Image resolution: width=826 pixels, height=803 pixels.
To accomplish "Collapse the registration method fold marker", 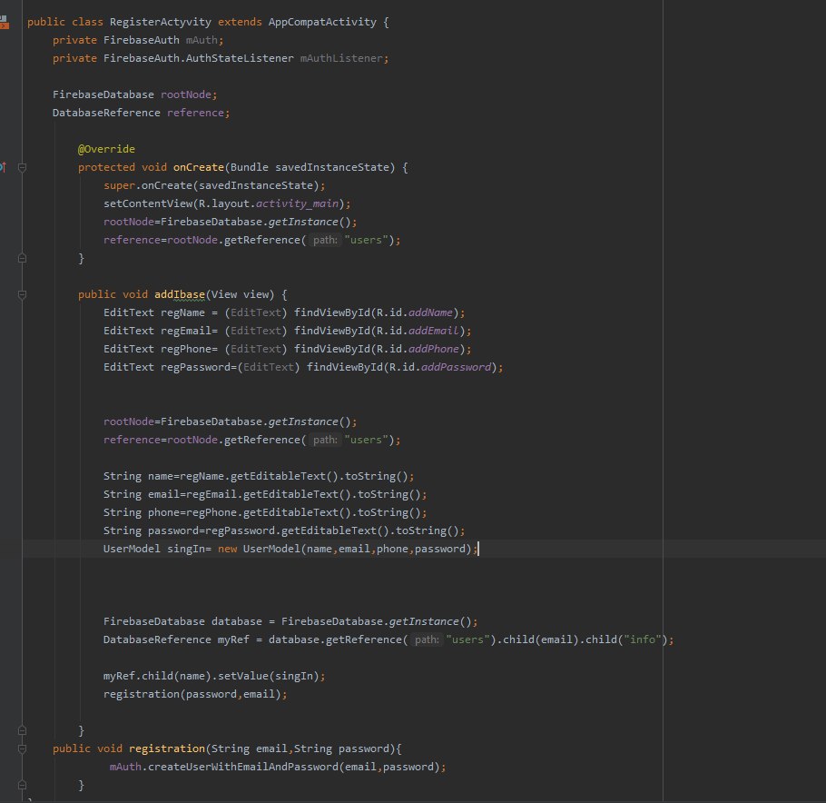I will [x=22, y=748].
